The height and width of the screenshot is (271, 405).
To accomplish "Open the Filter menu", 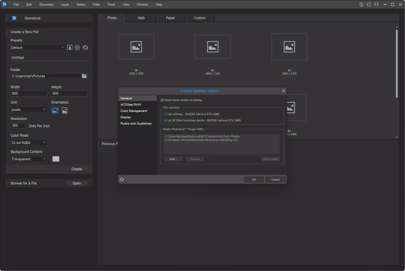I will coord(96,5).
